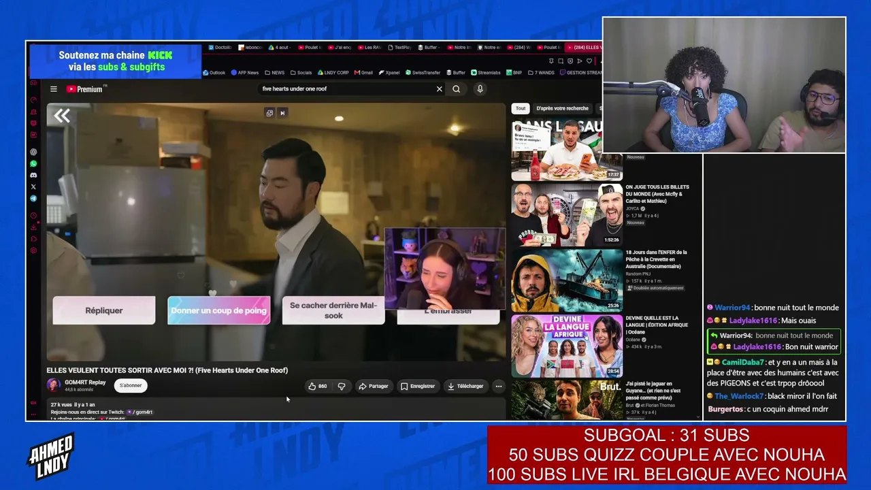Clear the YouTube search text

click(439, 89)
